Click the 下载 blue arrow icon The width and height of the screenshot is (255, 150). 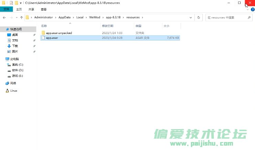tap(9, 46)
